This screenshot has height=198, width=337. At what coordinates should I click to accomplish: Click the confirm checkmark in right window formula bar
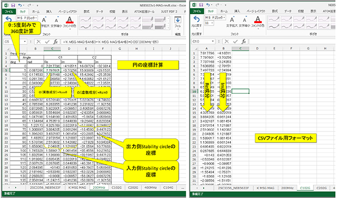[x=235, y=41]
